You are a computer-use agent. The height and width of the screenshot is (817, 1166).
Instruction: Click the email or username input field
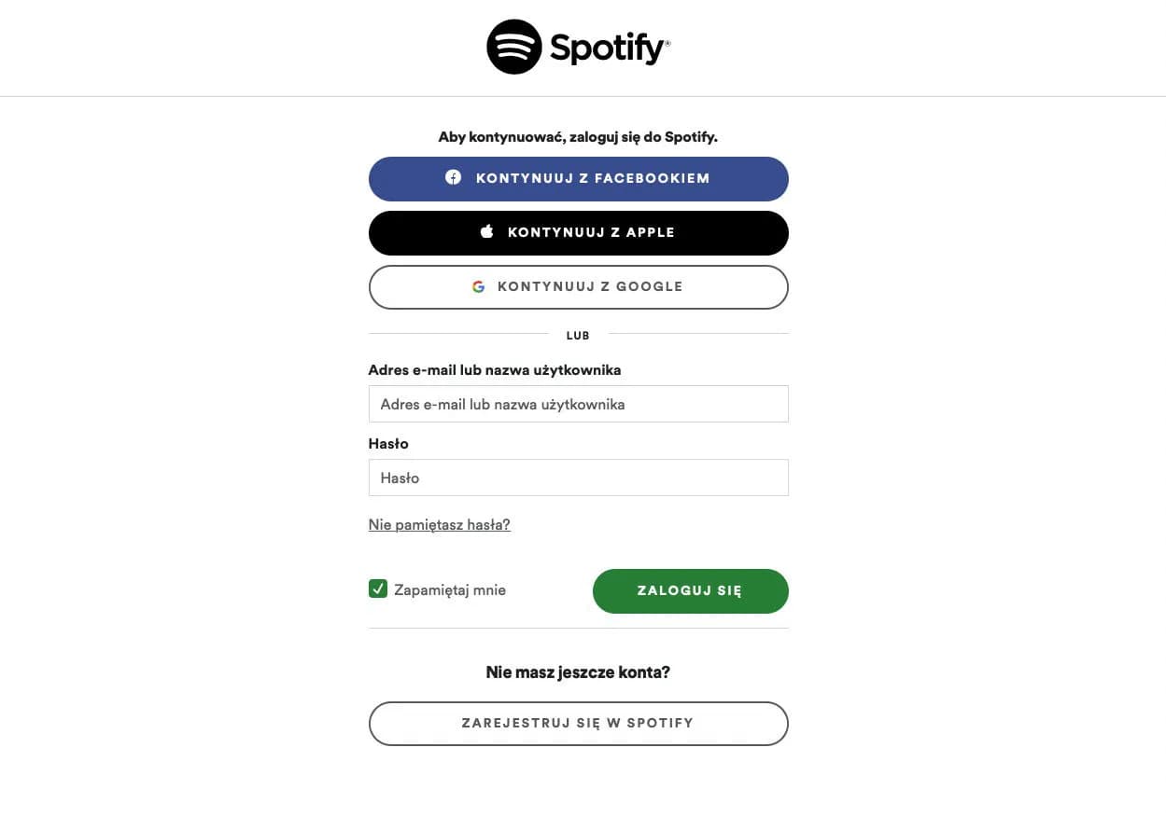(x=578, y=403)
